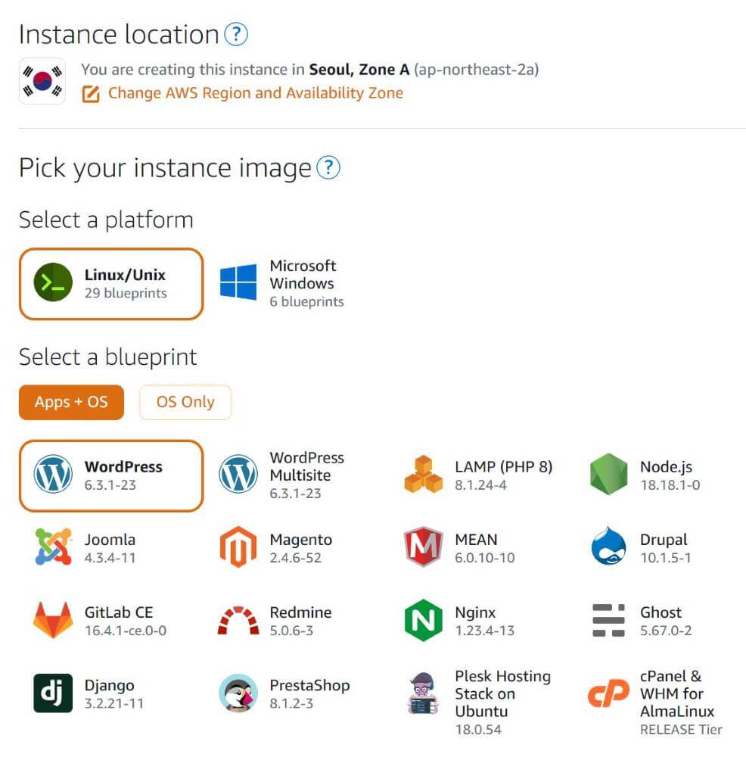Image resolution: width=746 pixels, height=757 pixels.
Task: Click version text 16.4.1-ce.0-0
Action: pyautogui.click(x=126, y=631)
